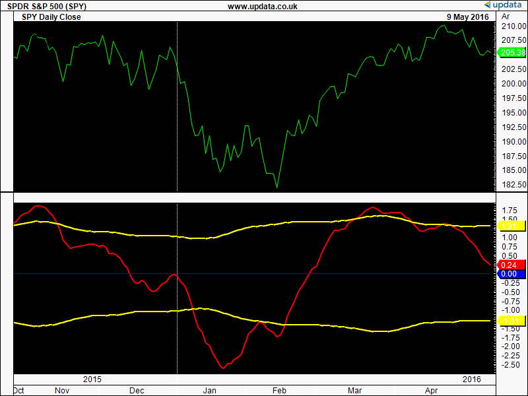The width and height of the screenshot is (528, 396).
Task: Click the -2.00 indicator axis label
Action: point(510,346)
